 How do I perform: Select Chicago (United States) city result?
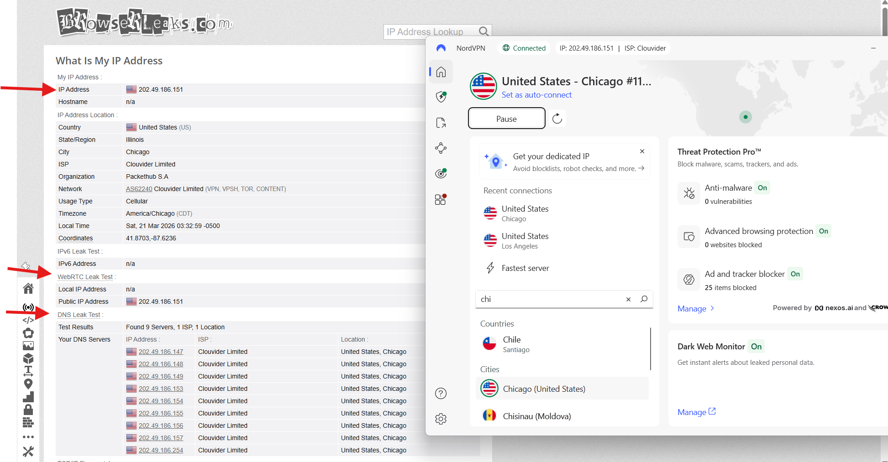(562, 389)
